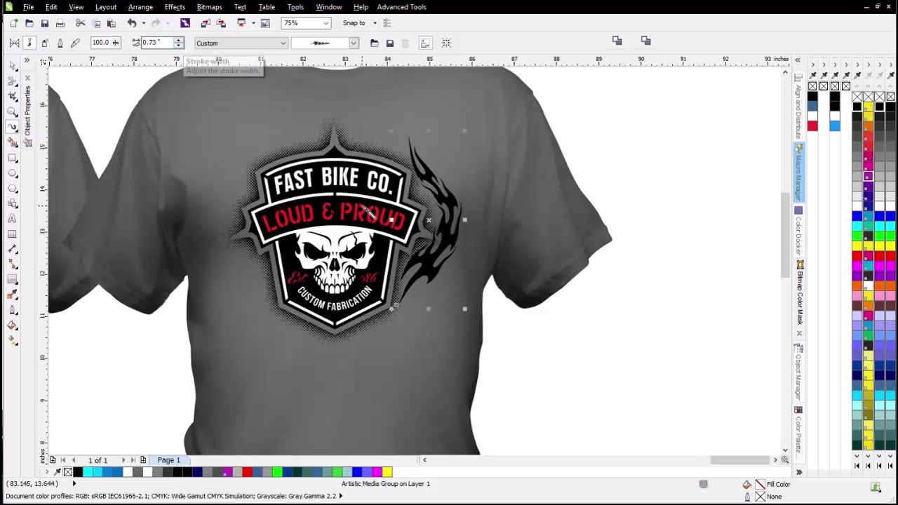
Task: Select the Pick tool
Action: click(x=13, y=67)
